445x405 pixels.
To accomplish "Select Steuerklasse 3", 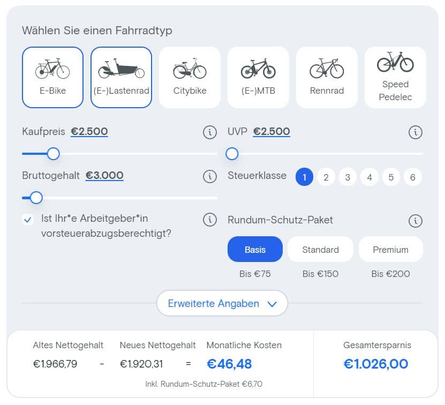I will click(x=348, y=177).
